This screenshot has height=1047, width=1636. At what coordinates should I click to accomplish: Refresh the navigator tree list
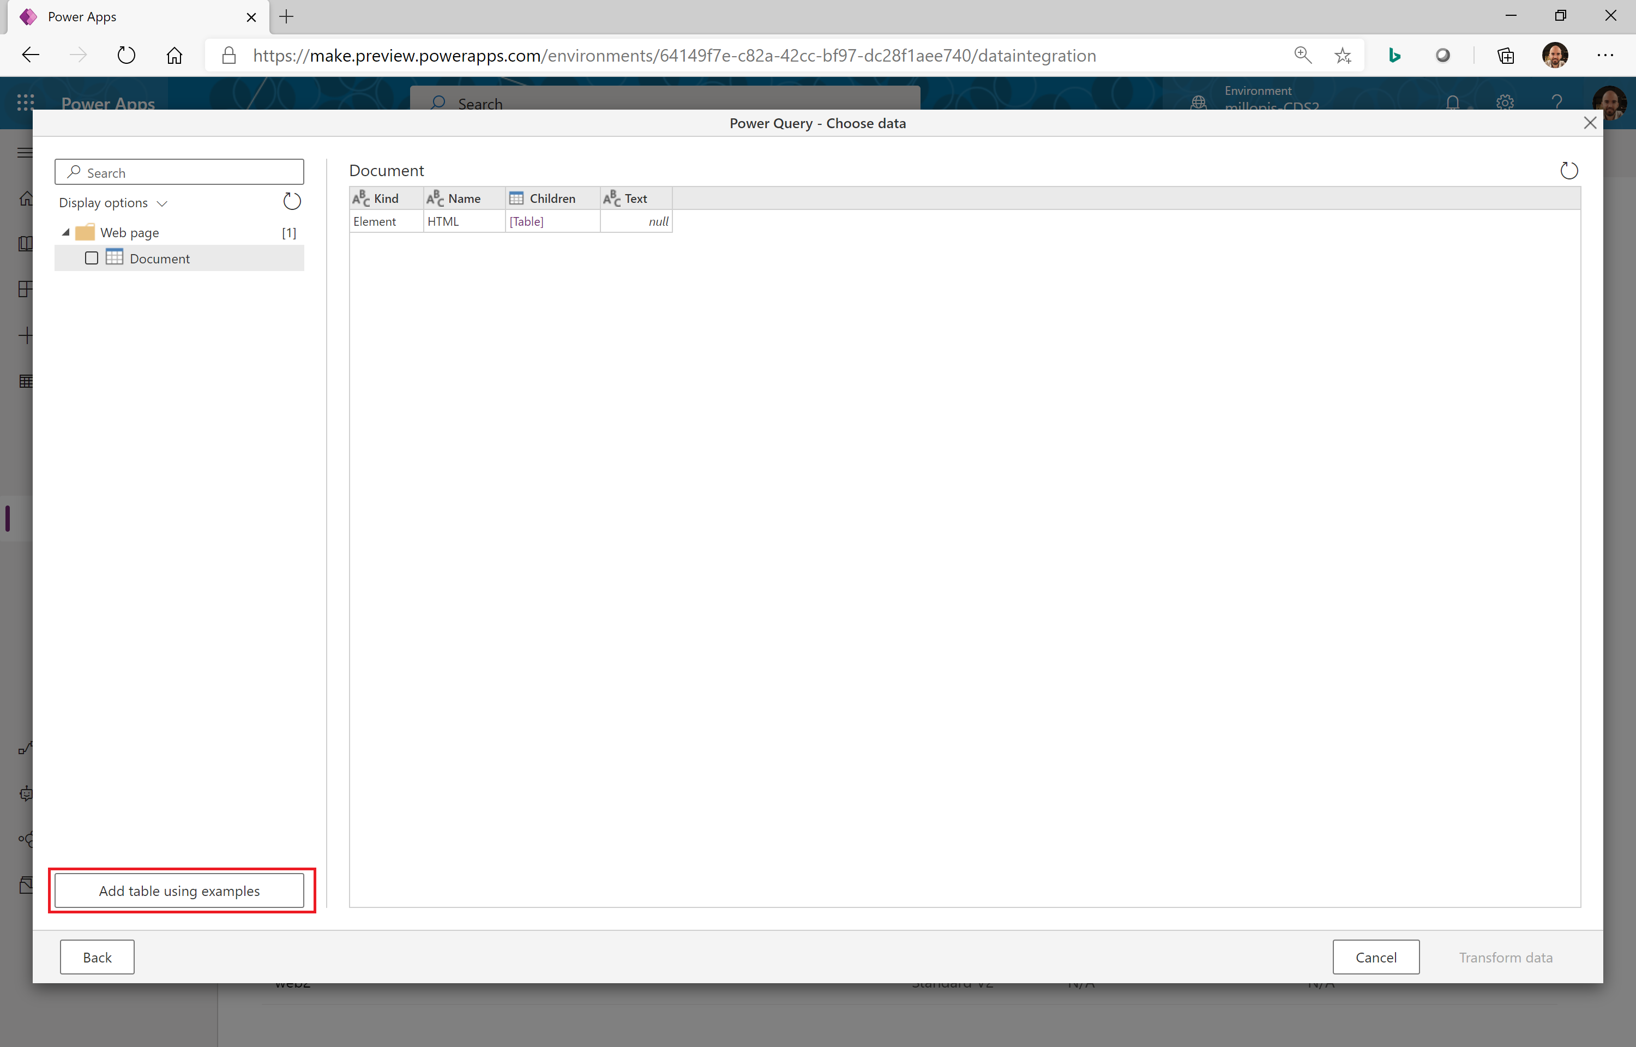[x=292, y=201]
